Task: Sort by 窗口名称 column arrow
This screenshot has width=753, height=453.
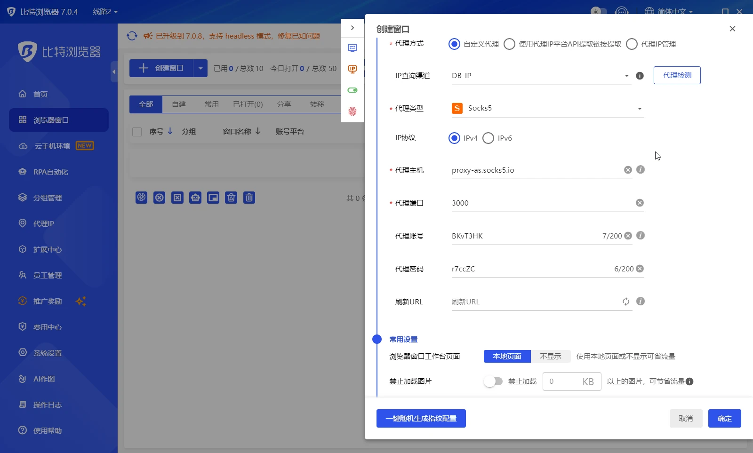Action: (x=258, y=131)
